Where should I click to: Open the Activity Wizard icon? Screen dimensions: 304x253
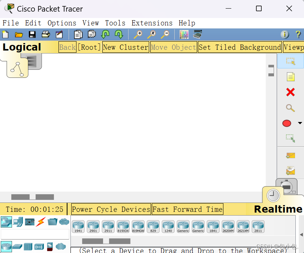59,34
